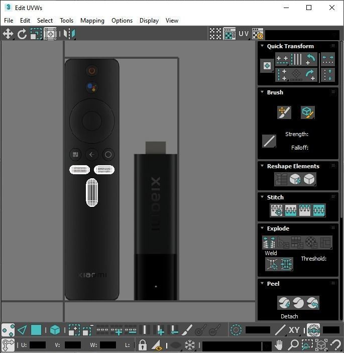Activate the Peel Mode icon
The width and height of the screenshot is (344, 353).
[298, 303]
